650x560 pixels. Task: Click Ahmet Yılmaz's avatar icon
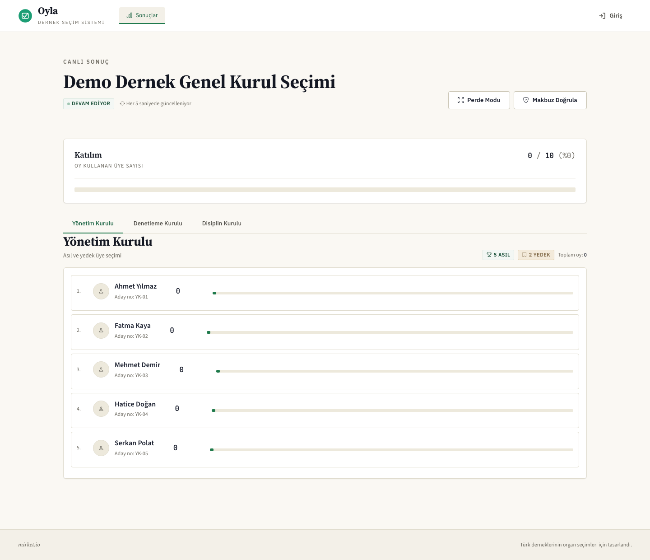(x=101, y=291)
